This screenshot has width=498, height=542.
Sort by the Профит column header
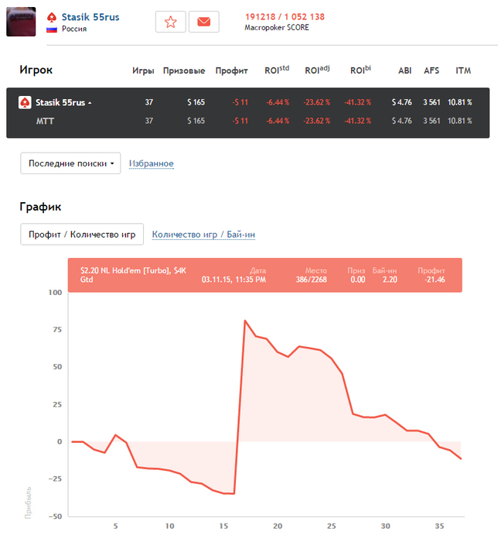coord(231,70)
